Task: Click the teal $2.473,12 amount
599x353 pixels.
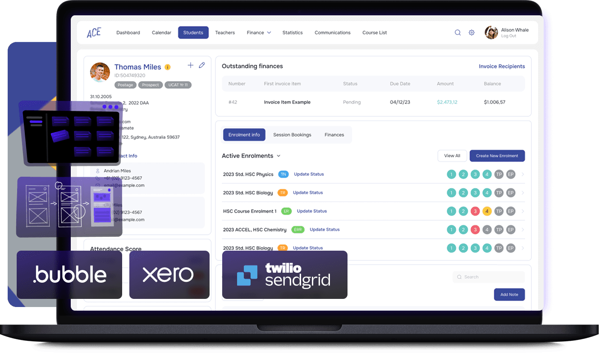Action: click(x=447, y=102)
